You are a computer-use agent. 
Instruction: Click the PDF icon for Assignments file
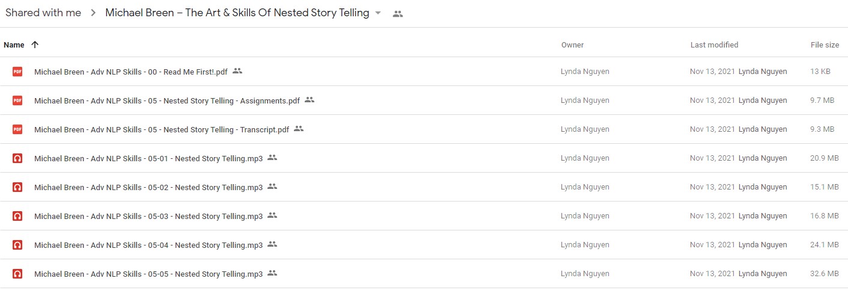click(x=17, y=100)
